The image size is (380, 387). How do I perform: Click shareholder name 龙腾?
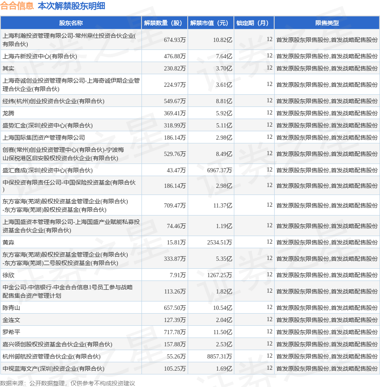(x=8, y=113)
